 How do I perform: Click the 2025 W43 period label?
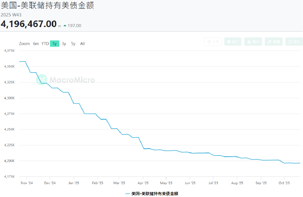(11, 15)
